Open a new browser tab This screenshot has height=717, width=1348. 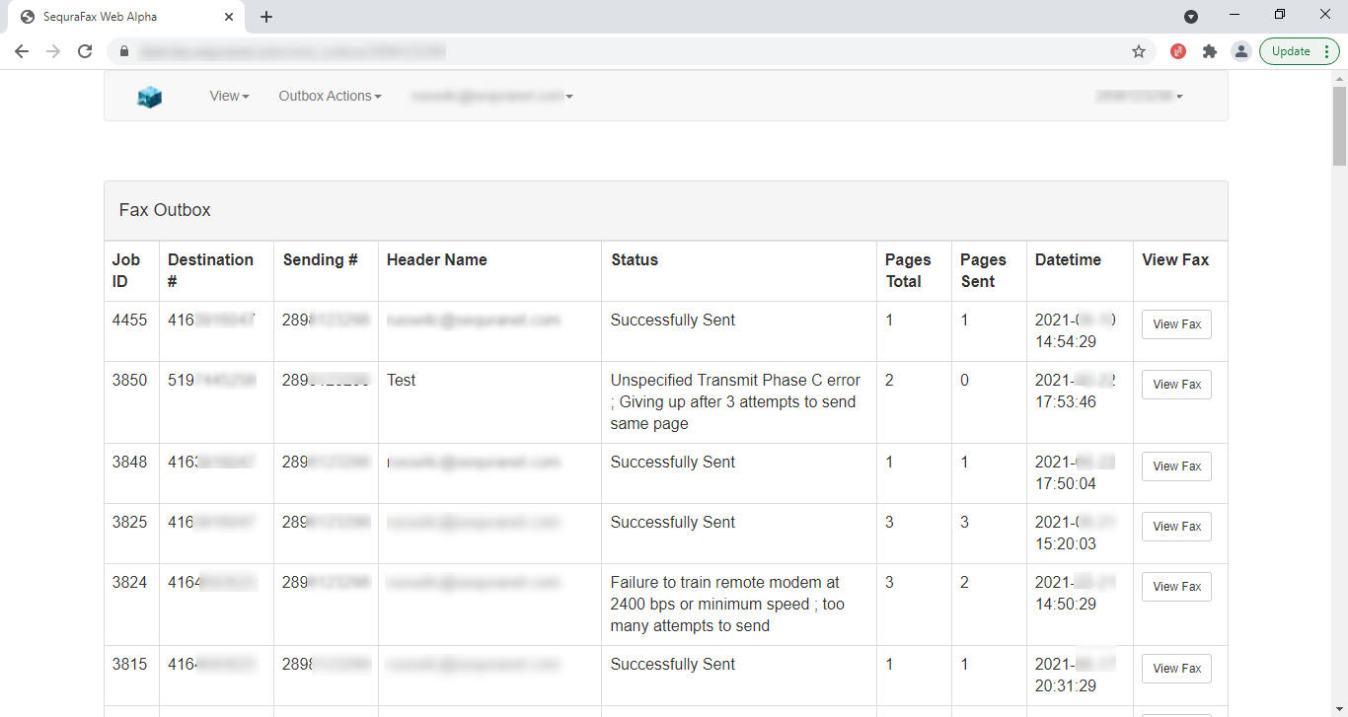tap(266, 17)
